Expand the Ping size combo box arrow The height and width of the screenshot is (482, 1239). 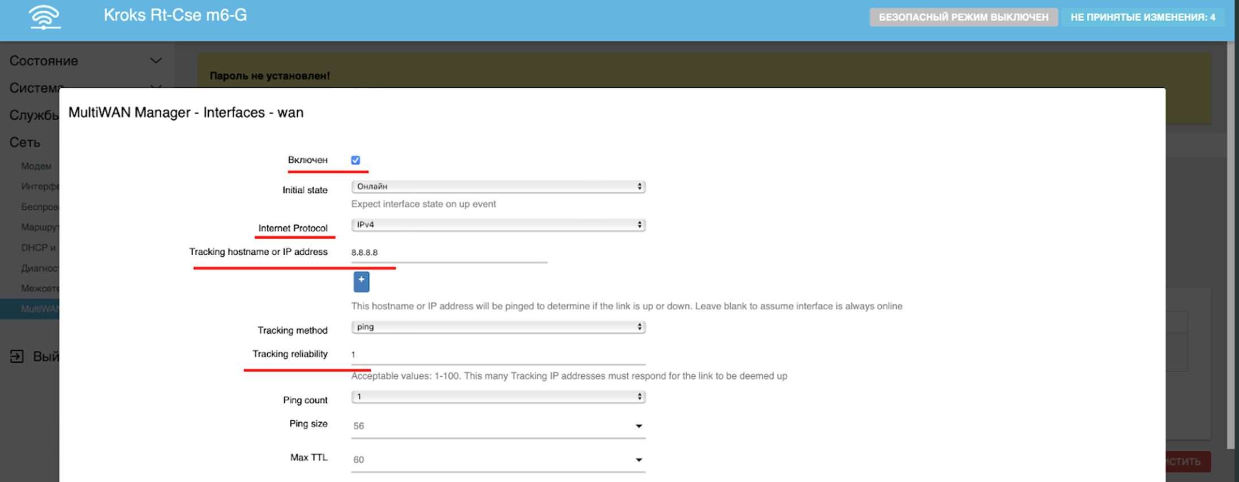(638, 426)
